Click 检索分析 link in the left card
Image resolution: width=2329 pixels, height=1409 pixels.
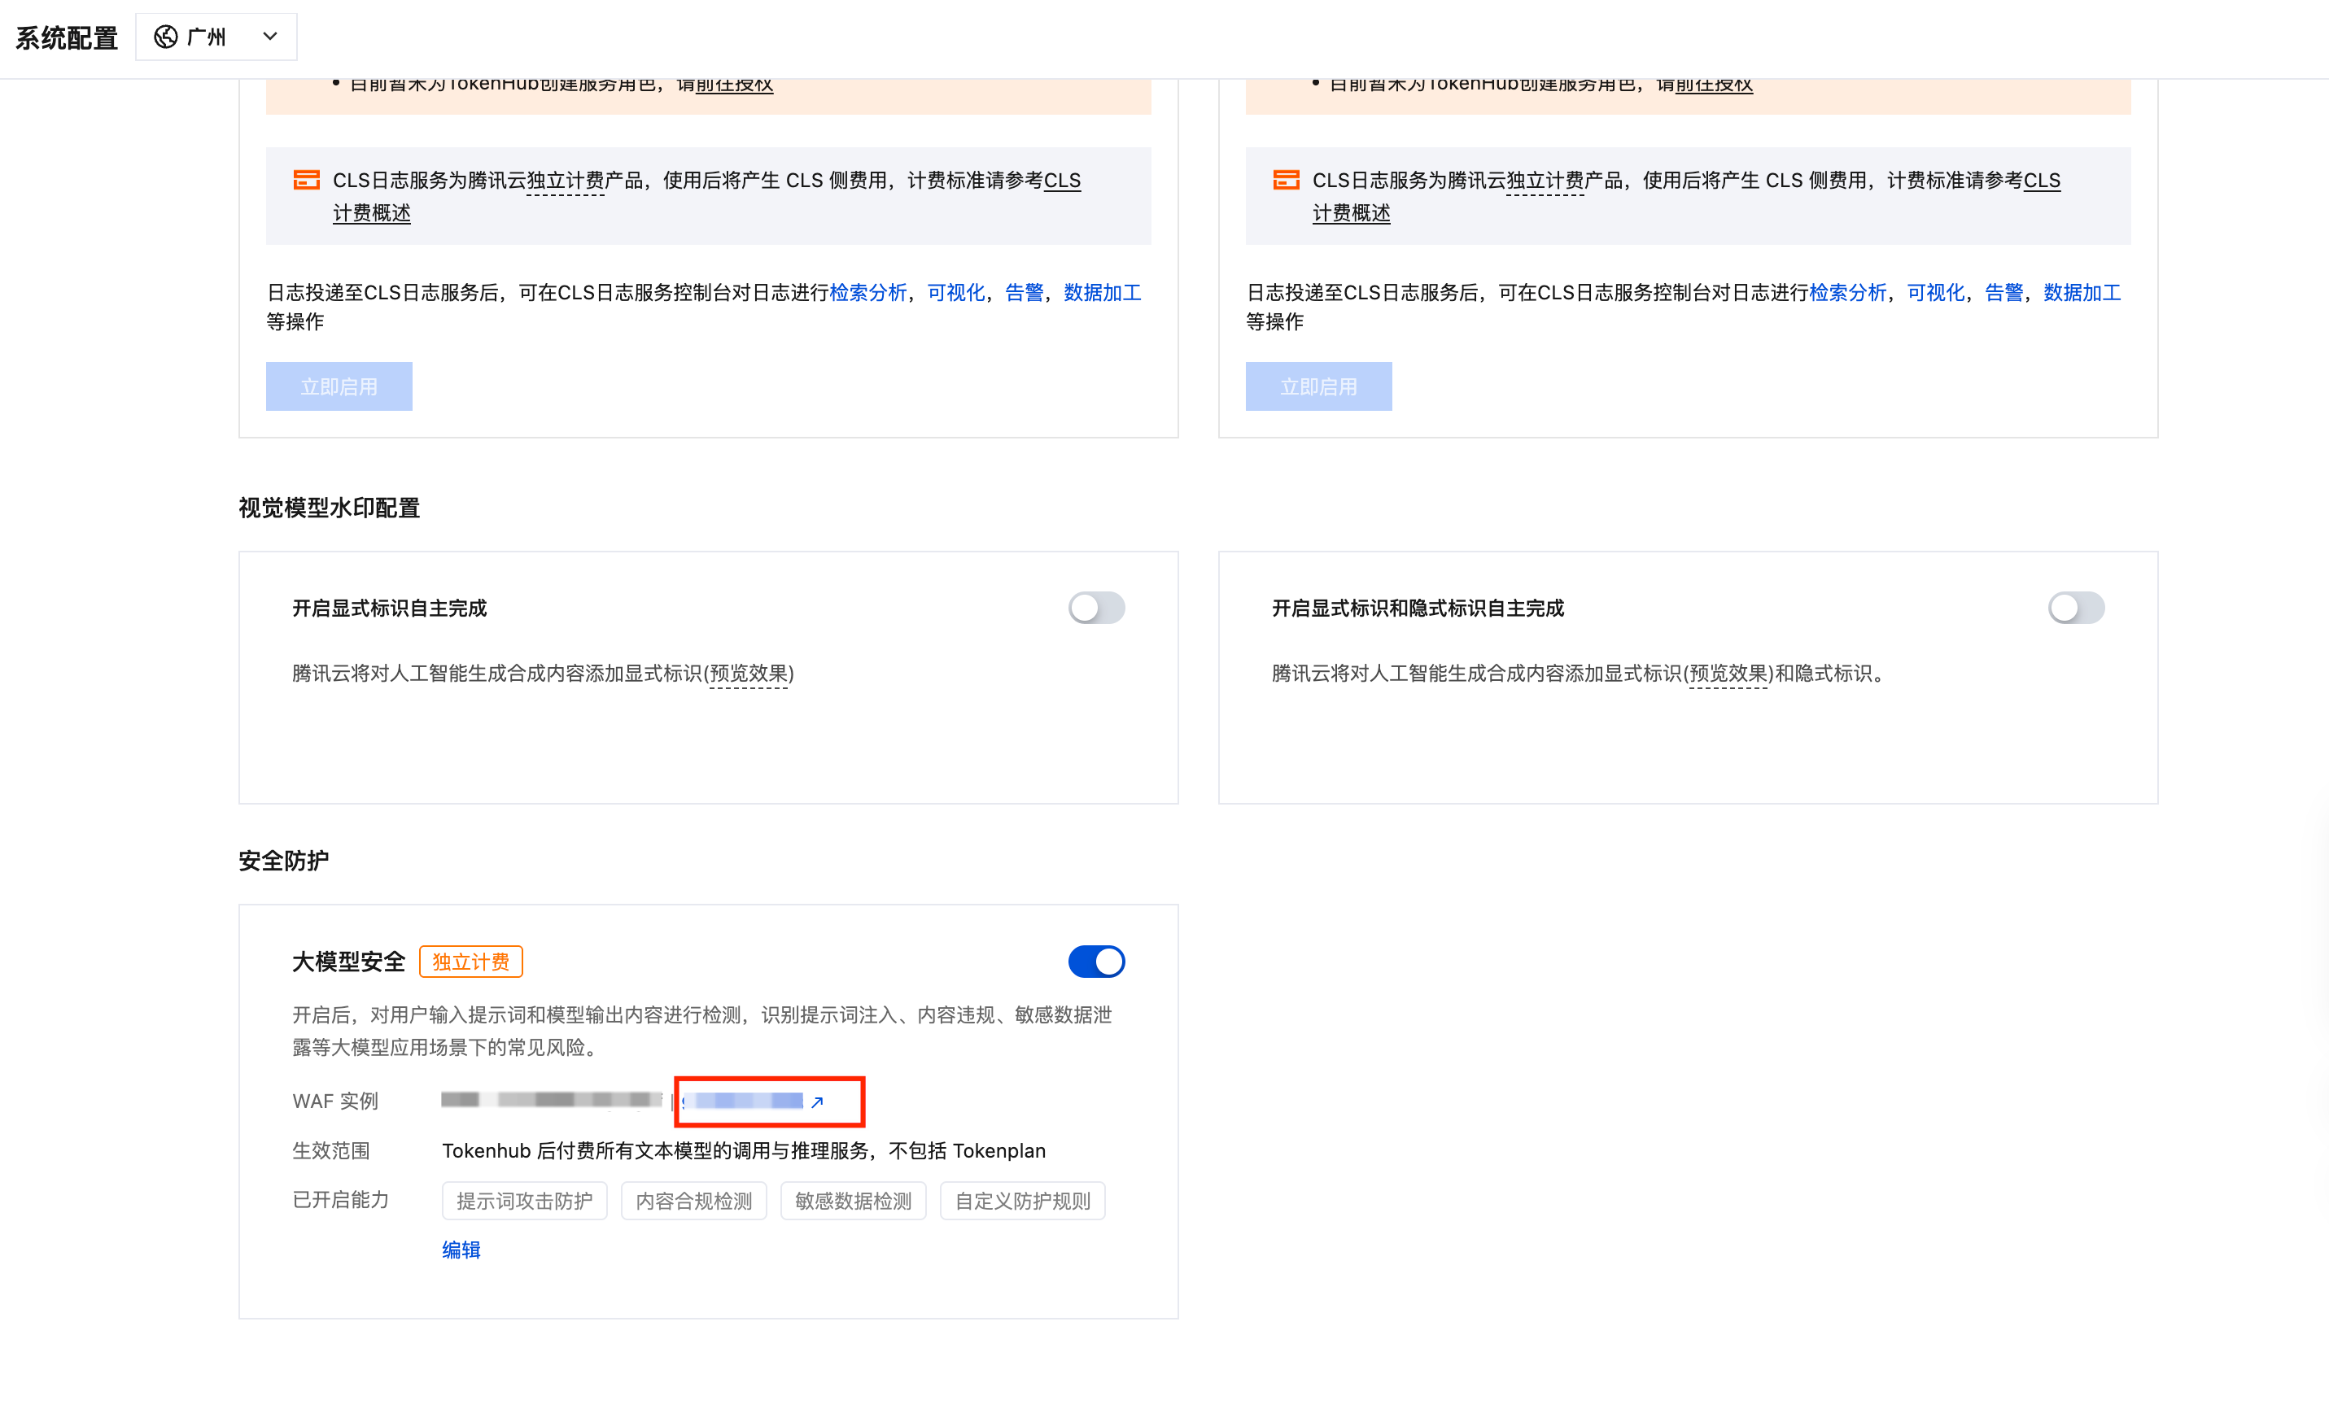(x=867, y=293)
